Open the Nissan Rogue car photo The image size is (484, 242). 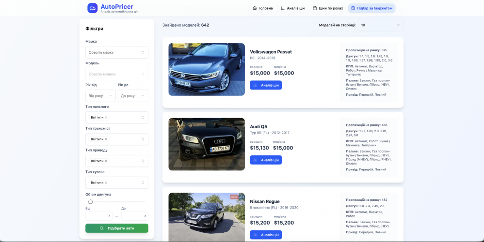point(207,217)
